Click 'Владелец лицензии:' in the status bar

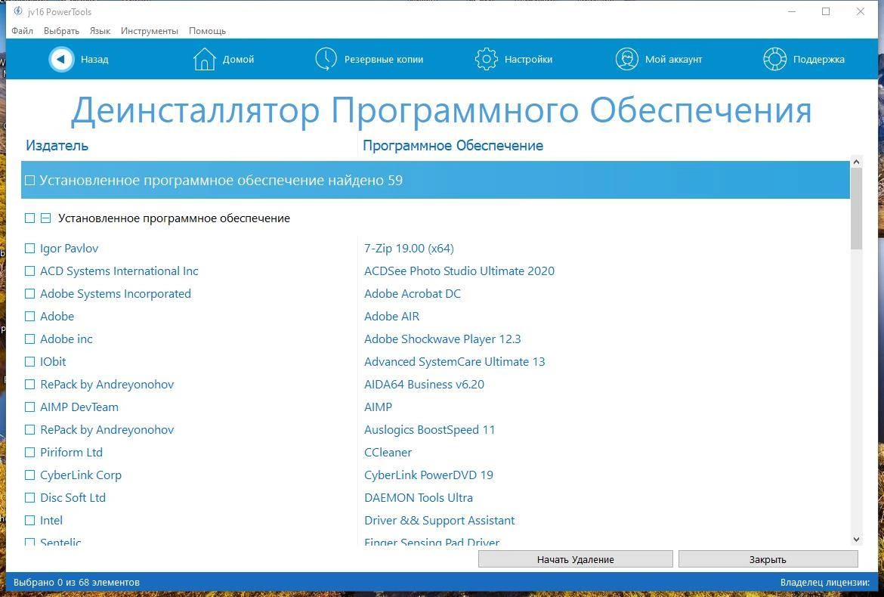coord(825,583)
